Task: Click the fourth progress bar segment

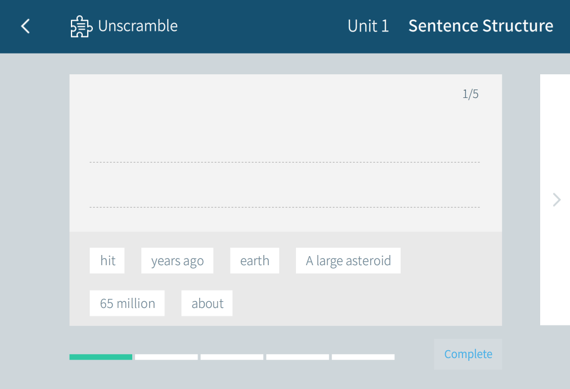Action: [x=298, y=357]
